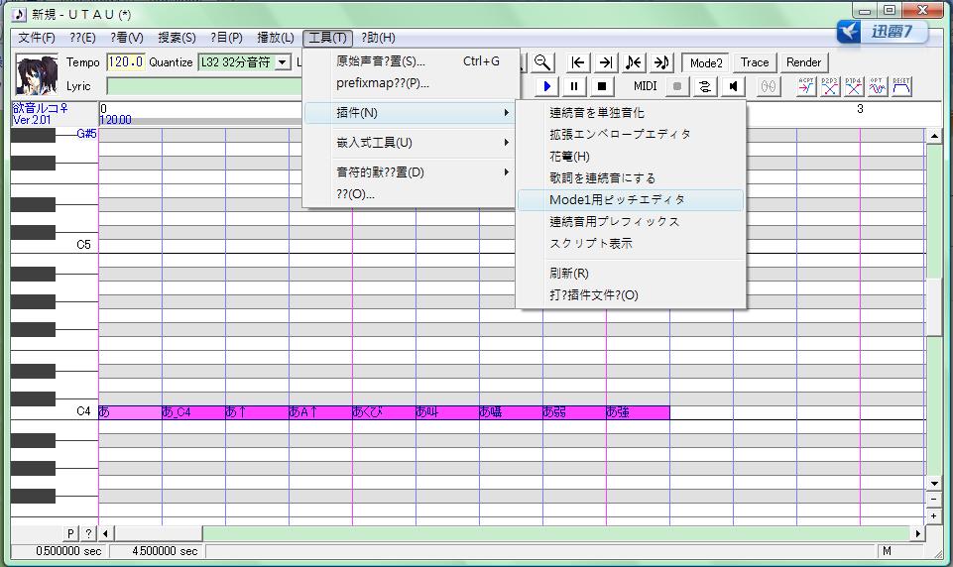This screenshot has height=567, width=953.
Task: Open 文件(F) menu
Action: point(37,38)
